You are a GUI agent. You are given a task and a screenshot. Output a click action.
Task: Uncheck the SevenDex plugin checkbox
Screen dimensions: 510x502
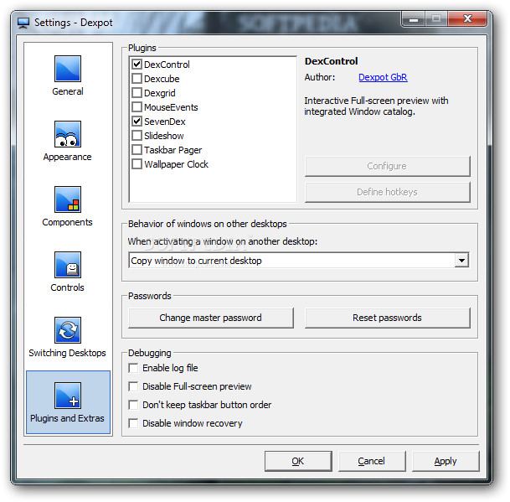(137, 122)
